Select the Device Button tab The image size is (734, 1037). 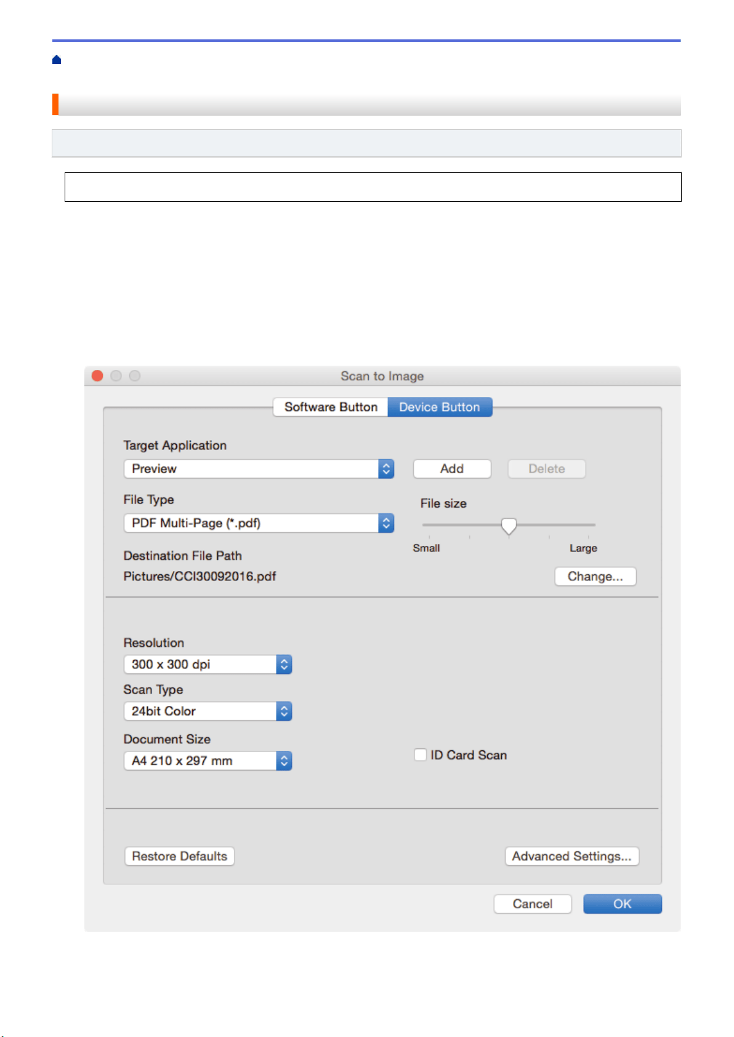(x=440, y=407)
